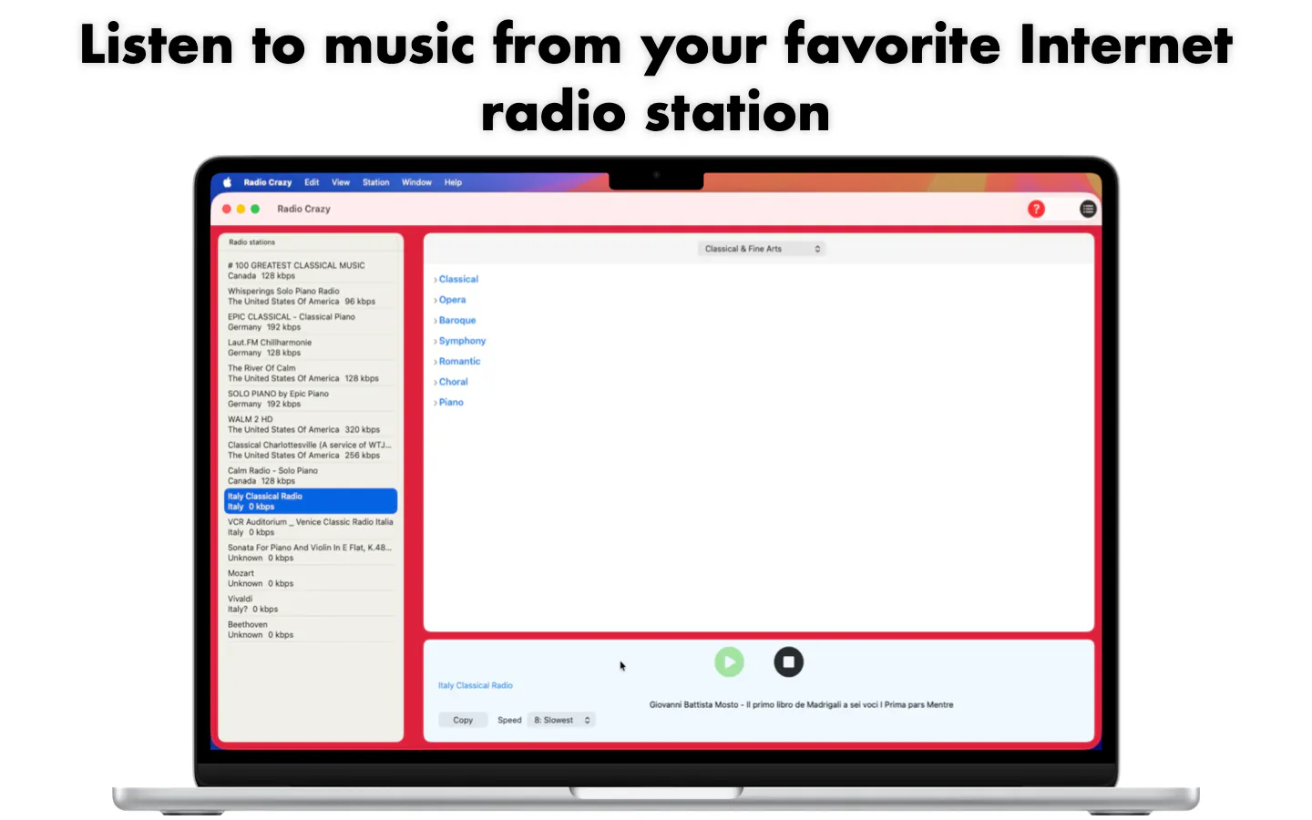
Task: Click the yellow minimize window button
Action: pos(241,209)
